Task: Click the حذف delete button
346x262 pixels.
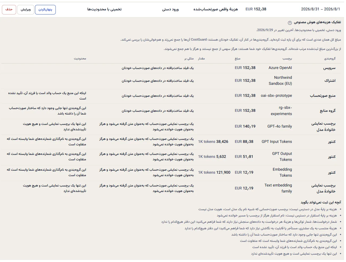Action: pos(9,10)
